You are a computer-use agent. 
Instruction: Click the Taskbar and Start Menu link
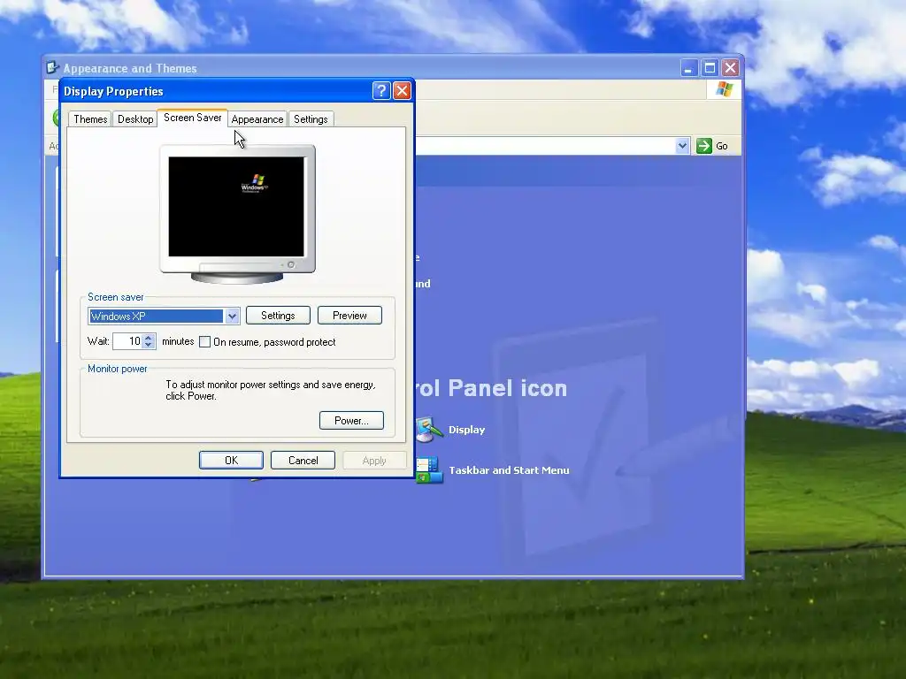click(x=509, y=470)
